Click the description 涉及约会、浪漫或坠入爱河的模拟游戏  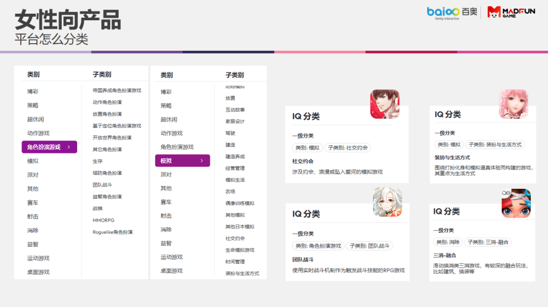tap(337, 172)
